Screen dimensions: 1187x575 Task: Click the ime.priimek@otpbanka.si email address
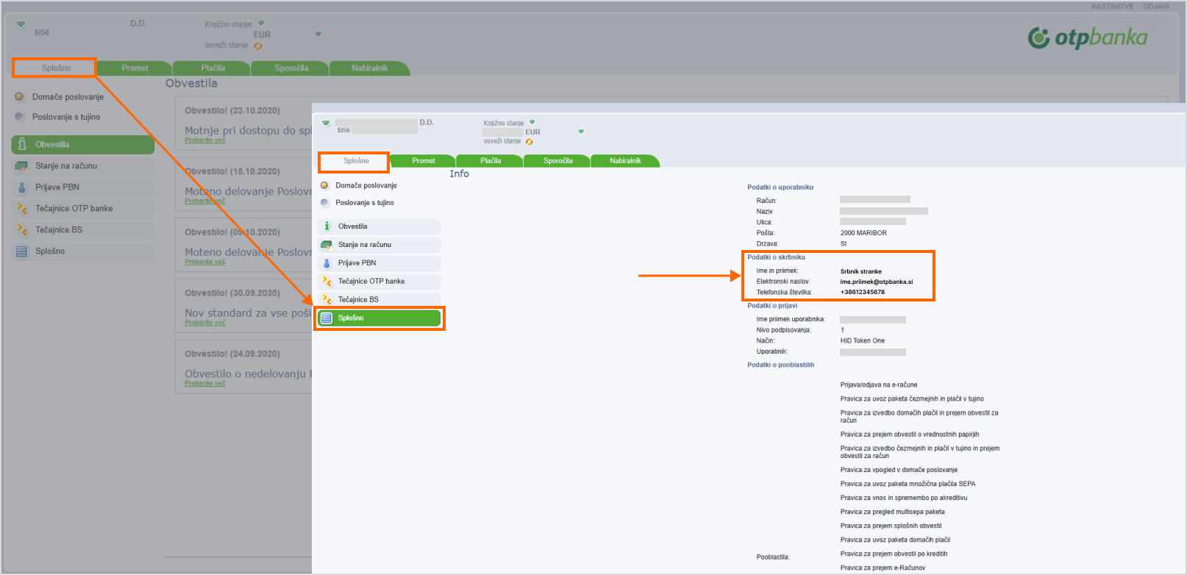pyautogui.click(x=876, y=282)
